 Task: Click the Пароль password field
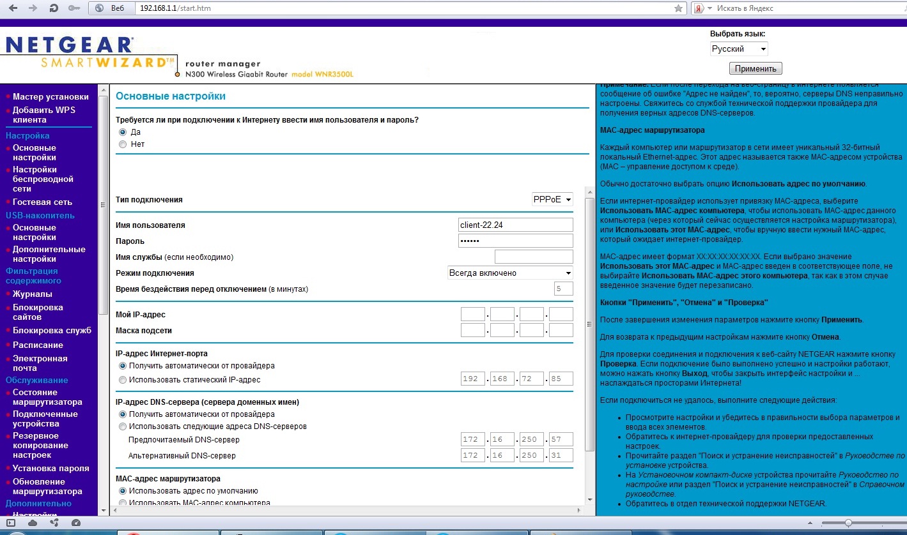coord(516,241)
